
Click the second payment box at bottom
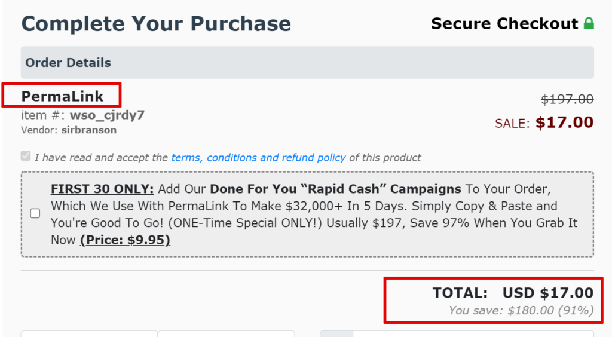tap(227, 334)
